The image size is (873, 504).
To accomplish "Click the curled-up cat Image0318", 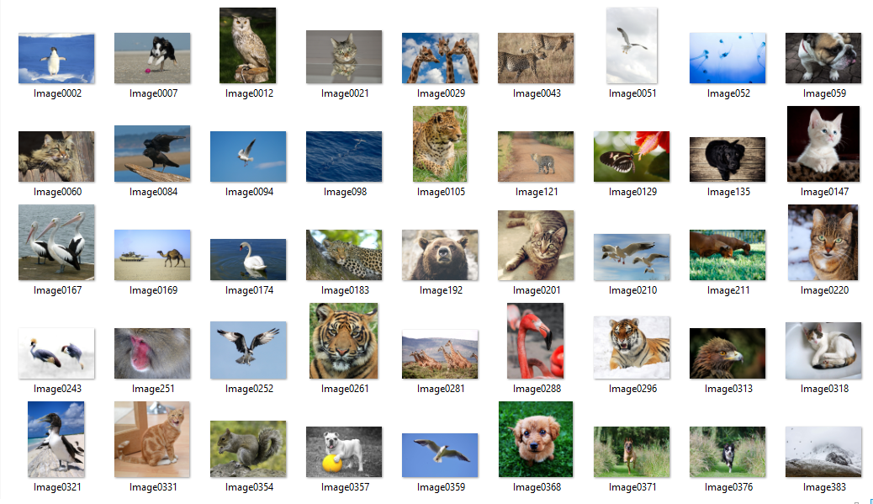I will [x=823, y=350].
